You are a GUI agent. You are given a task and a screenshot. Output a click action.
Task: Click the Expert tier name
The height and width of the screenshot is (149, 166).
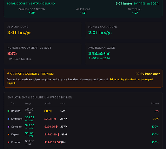point(15,134)
